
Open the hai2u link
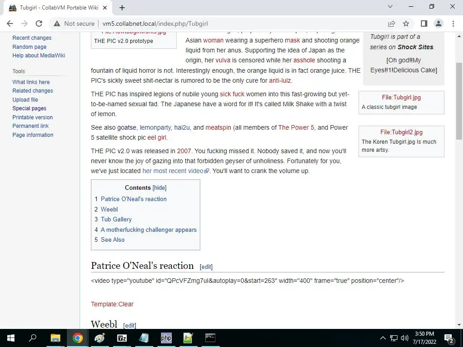(x=182, y=127)
